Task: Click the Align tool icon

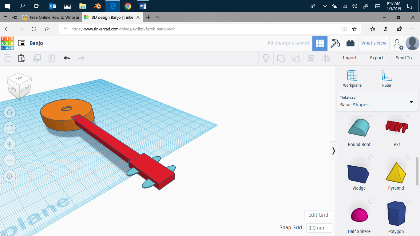Action: click(x=311, y=58)
